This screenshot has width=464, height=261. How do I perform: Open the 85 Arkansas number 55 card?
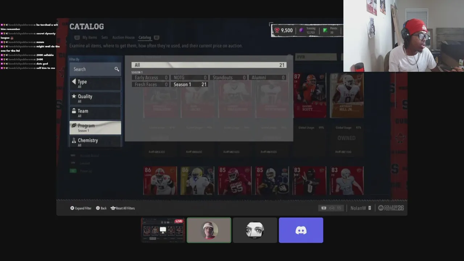pos(235,181)
